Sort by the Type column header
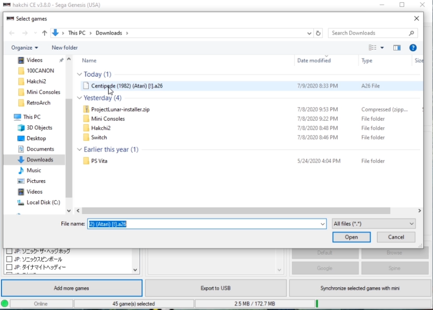 click(x=367, y=60)
